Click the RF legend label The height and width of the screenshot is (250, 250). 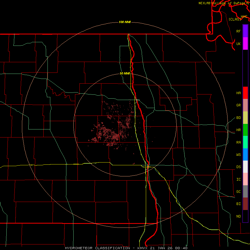tap(238, 31)
